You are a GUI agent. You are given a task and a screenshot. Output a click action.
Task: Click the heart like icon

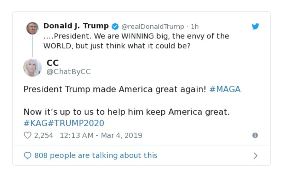click(28, 135)
